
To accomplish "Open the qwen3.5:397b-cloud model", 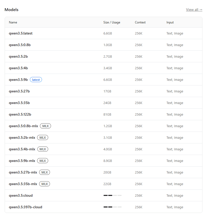I will (26, 207).
